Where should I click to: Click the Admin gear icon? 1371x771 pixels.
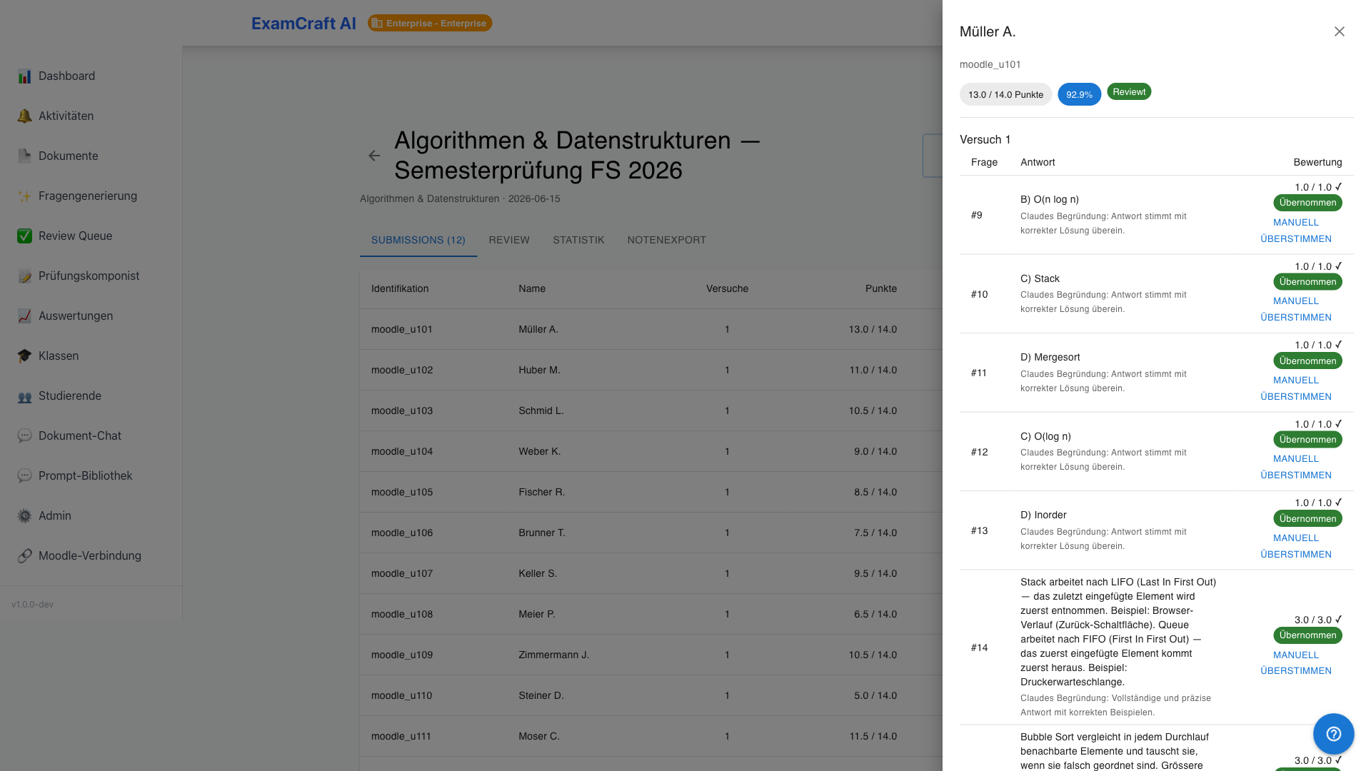pyautogui.click(x=24, y=516)
